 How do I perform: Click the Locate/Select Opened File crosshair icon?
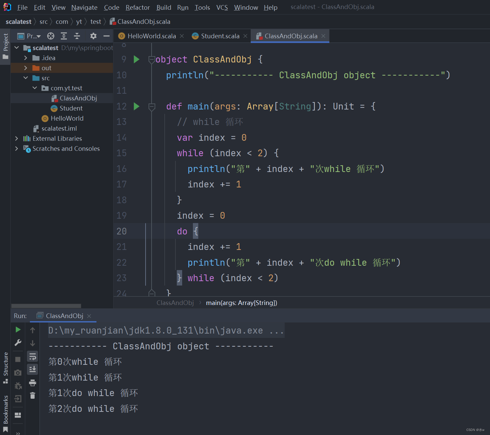coord(51,36)
